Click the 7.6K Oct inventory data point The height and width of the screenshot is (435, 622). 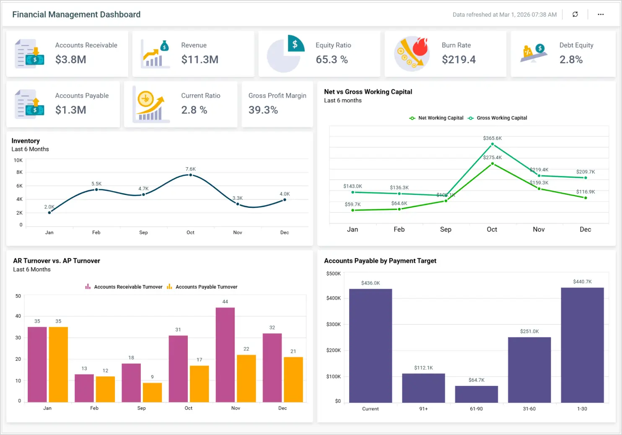(x=191, y=175)
